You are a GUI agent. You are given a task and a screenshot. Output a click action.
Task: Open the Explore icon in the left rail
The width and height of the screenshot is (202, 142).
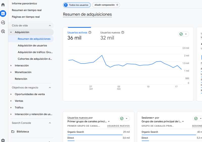click(3, 22)
